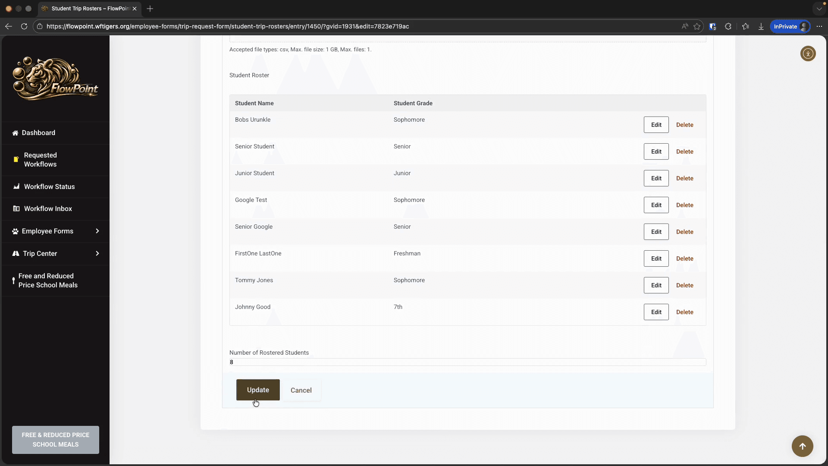Click the Workflow Inbox icon
Image resolution: width=828 pixels, height=466 pixels.
click(x=16, y=208)
